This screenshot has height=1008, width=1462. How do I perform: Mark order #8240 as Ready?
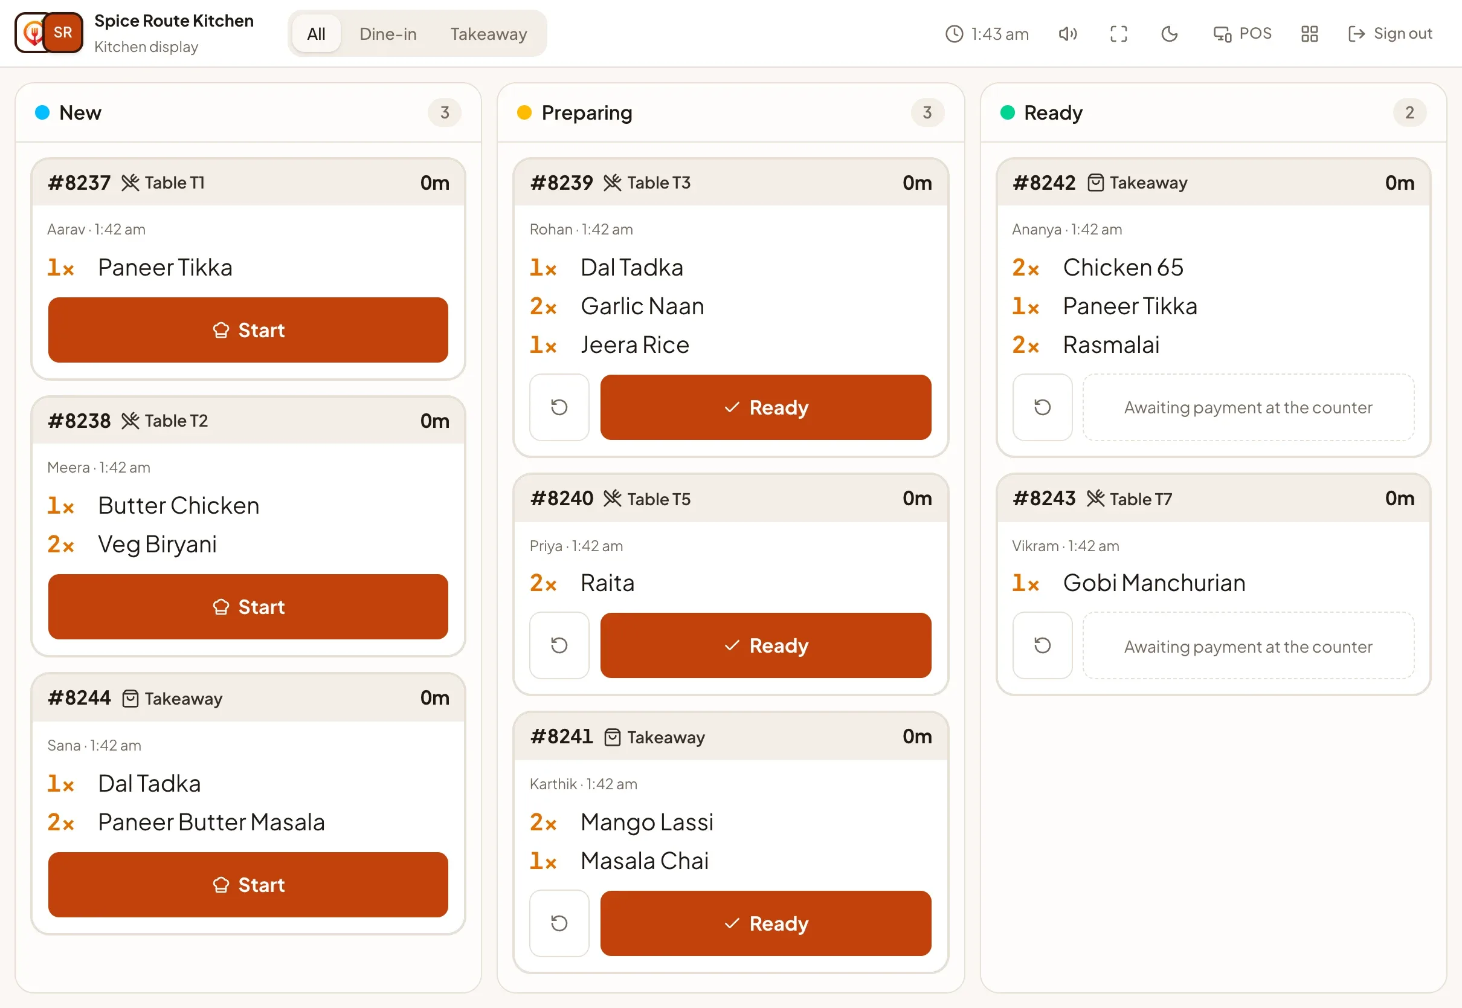click(765, 645)
